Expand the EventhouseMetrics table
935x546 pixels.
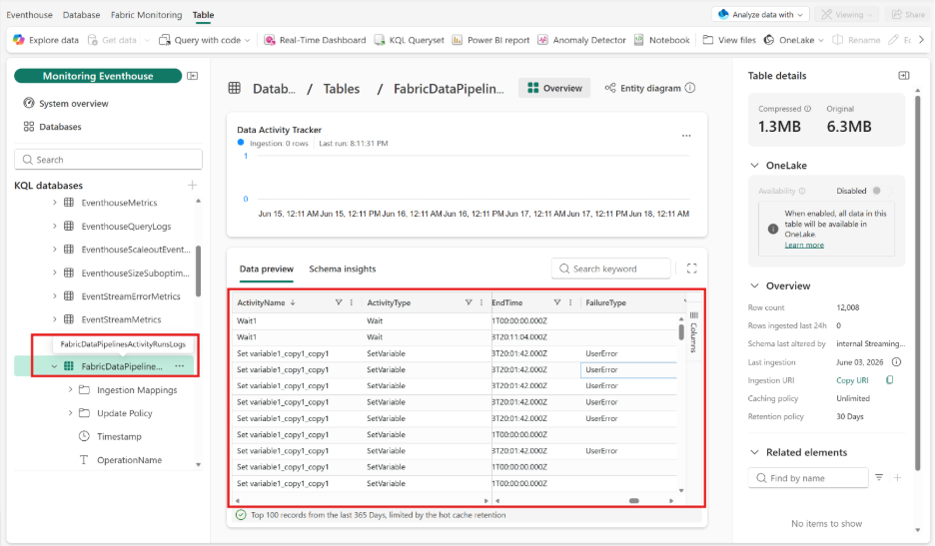coord(54,203)
